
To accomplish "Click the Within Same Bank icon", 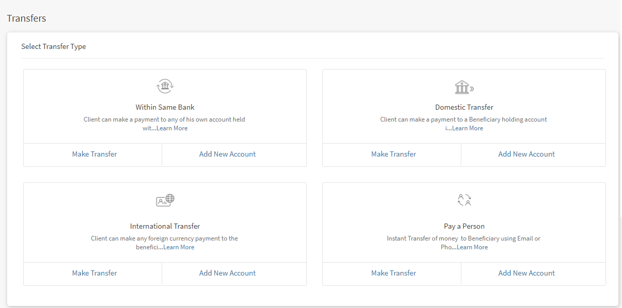I will point(165,86).
